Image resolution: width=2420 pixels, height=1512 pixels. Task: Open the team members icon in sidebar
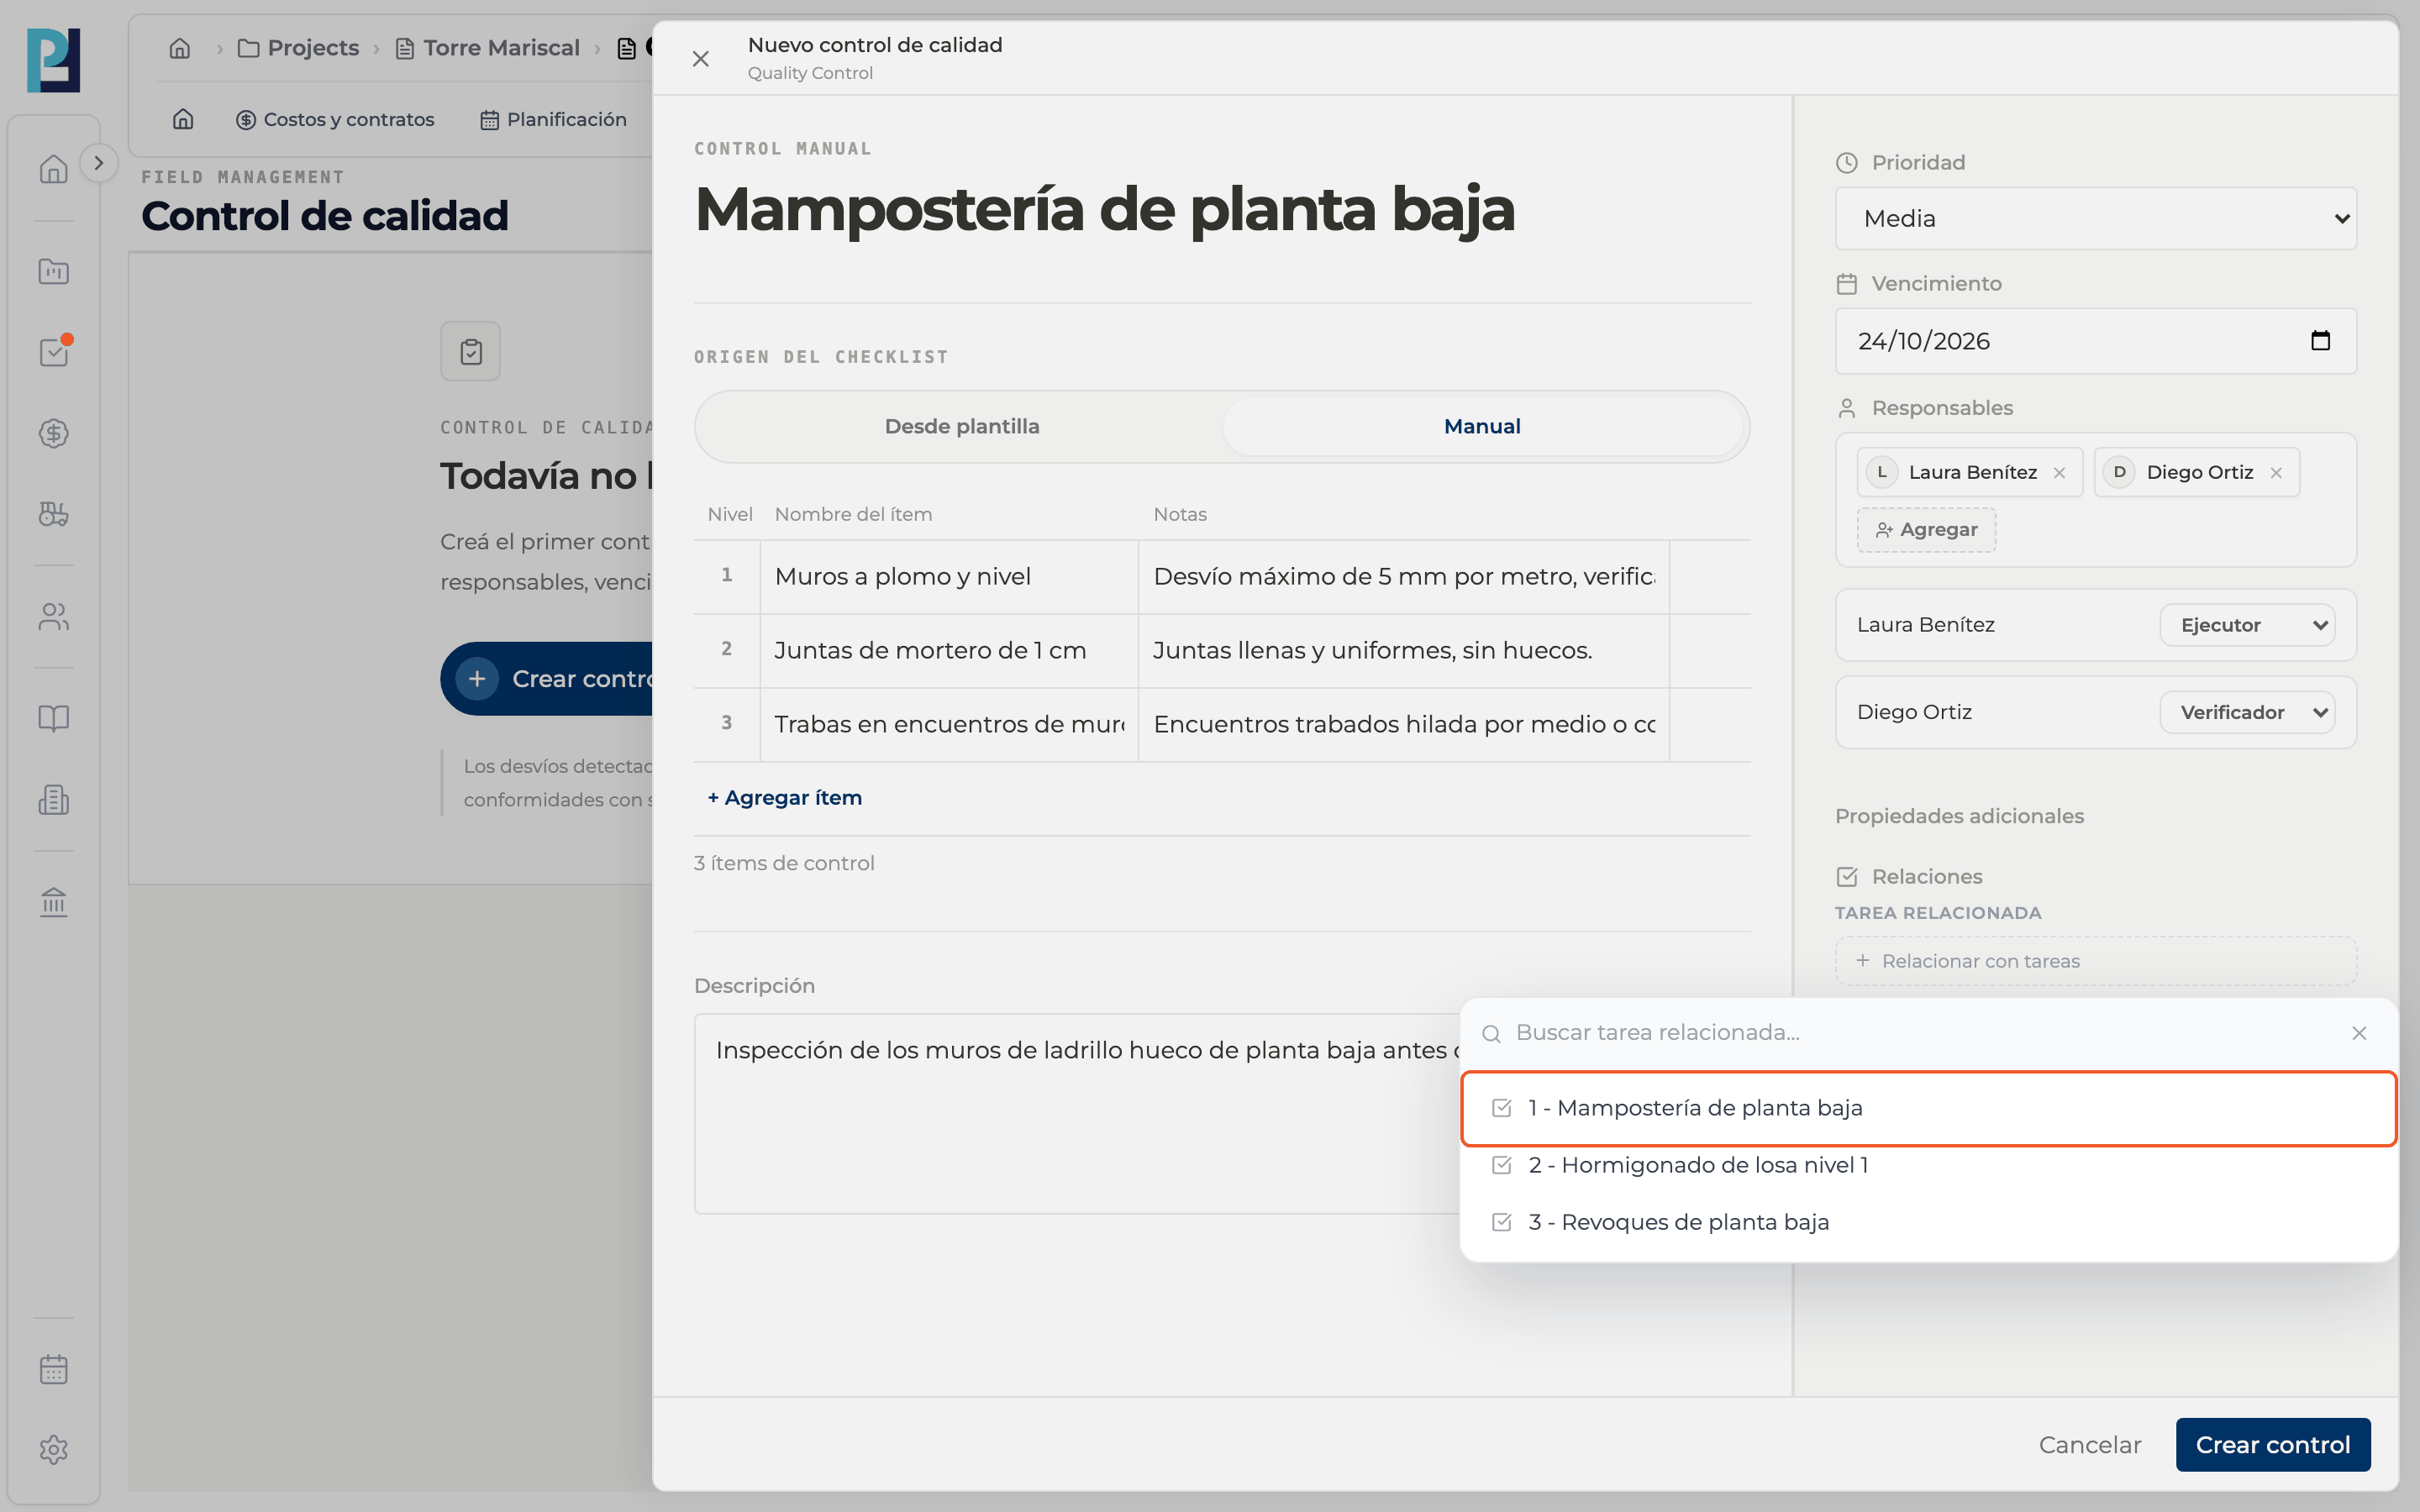pos(54,617)
